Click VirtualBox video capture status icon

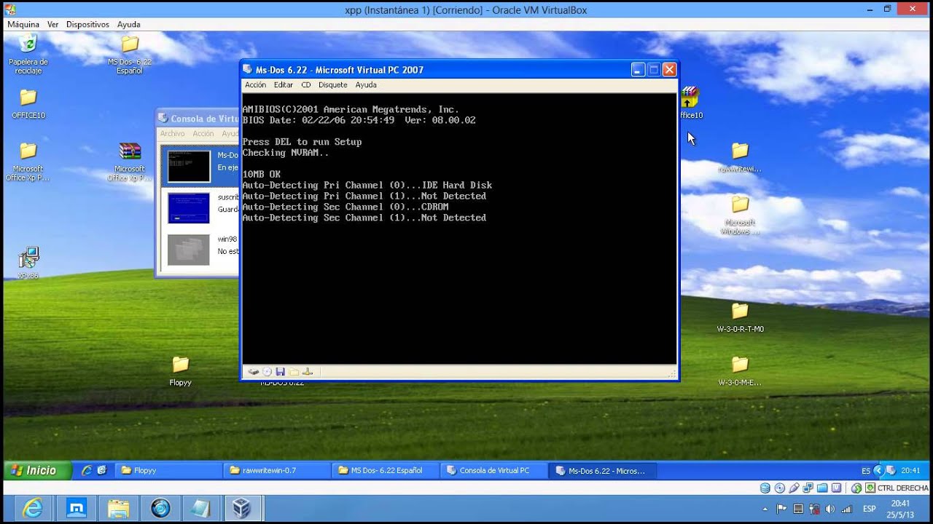point(837,488)
